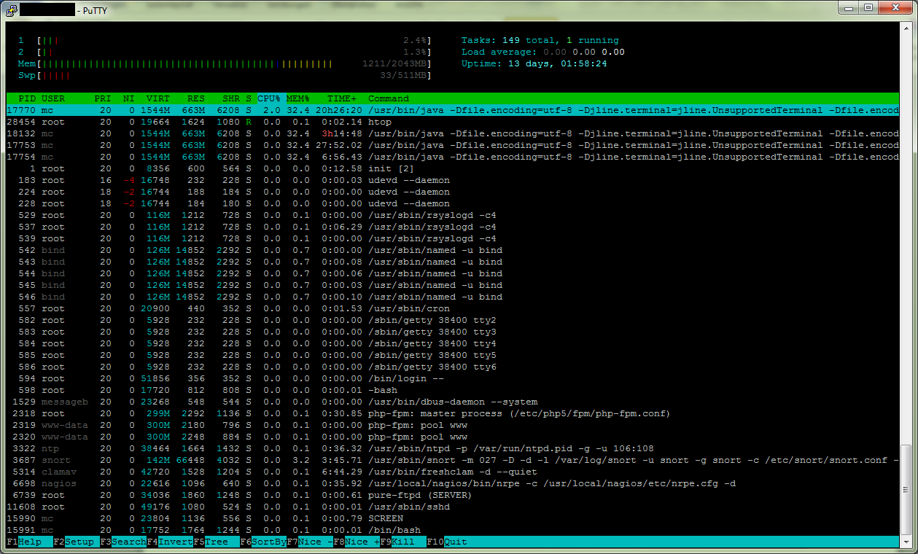This screenshot has height=554, width=918.
Task: Open F2 Setup in htop footer
Action: [x=77, y=542]
